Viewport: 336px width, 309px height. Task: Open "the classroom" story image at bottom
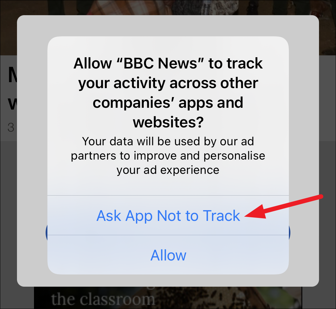tap(168, 298)
